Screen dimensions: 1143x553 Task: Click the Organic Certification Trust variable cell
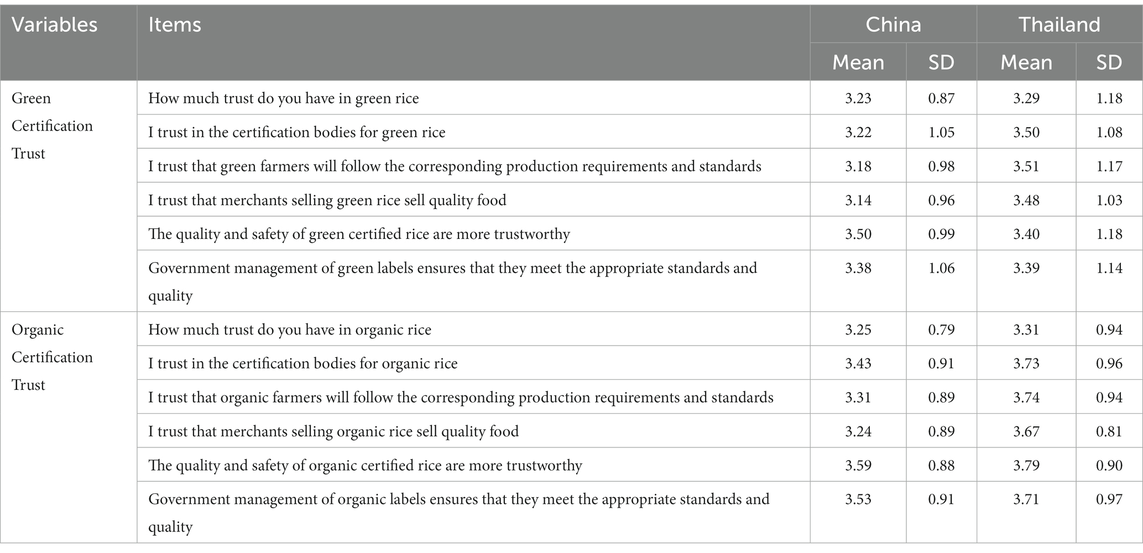click(52, 357)
